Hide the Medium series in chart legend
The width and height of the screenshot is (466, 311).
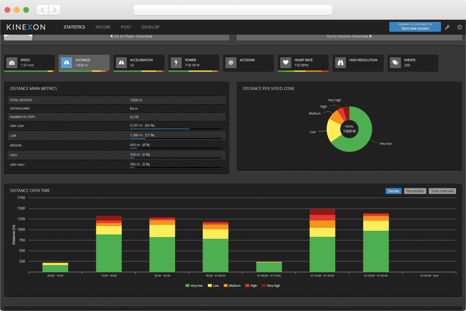[232, 286]
